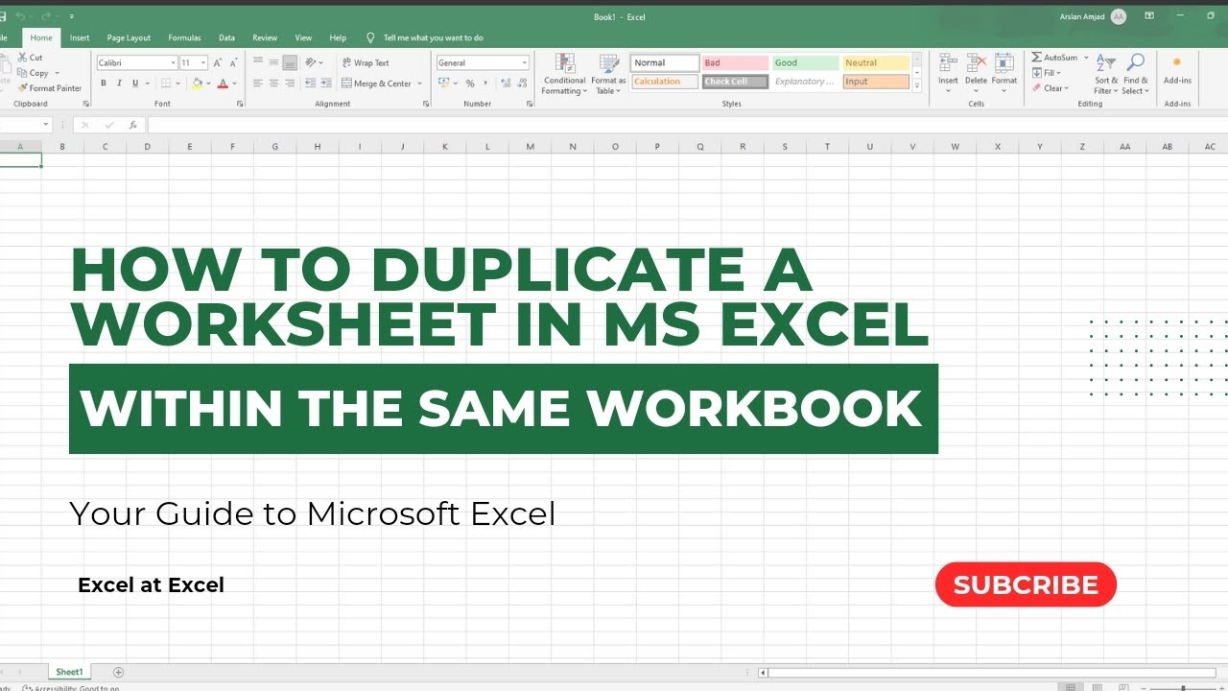The image size is (1228, 691).
Task: Increase font size with the larger A icon
Action: [x=218, y=62]
